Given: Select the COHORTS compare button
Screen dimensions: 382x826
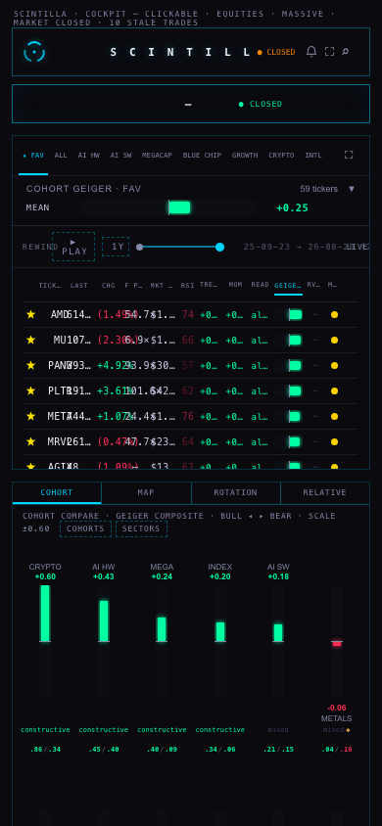Looking at the screenshot, I should 85,528.
